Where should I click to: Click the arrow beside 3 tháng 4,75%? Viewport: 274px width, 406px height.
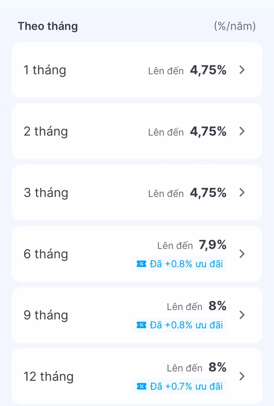pyautogui.click(x=242, y=193)
